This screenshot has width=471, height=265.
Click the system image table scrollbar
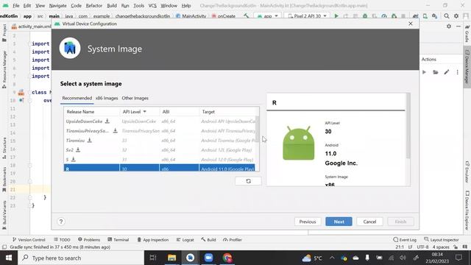click(257, 129)
